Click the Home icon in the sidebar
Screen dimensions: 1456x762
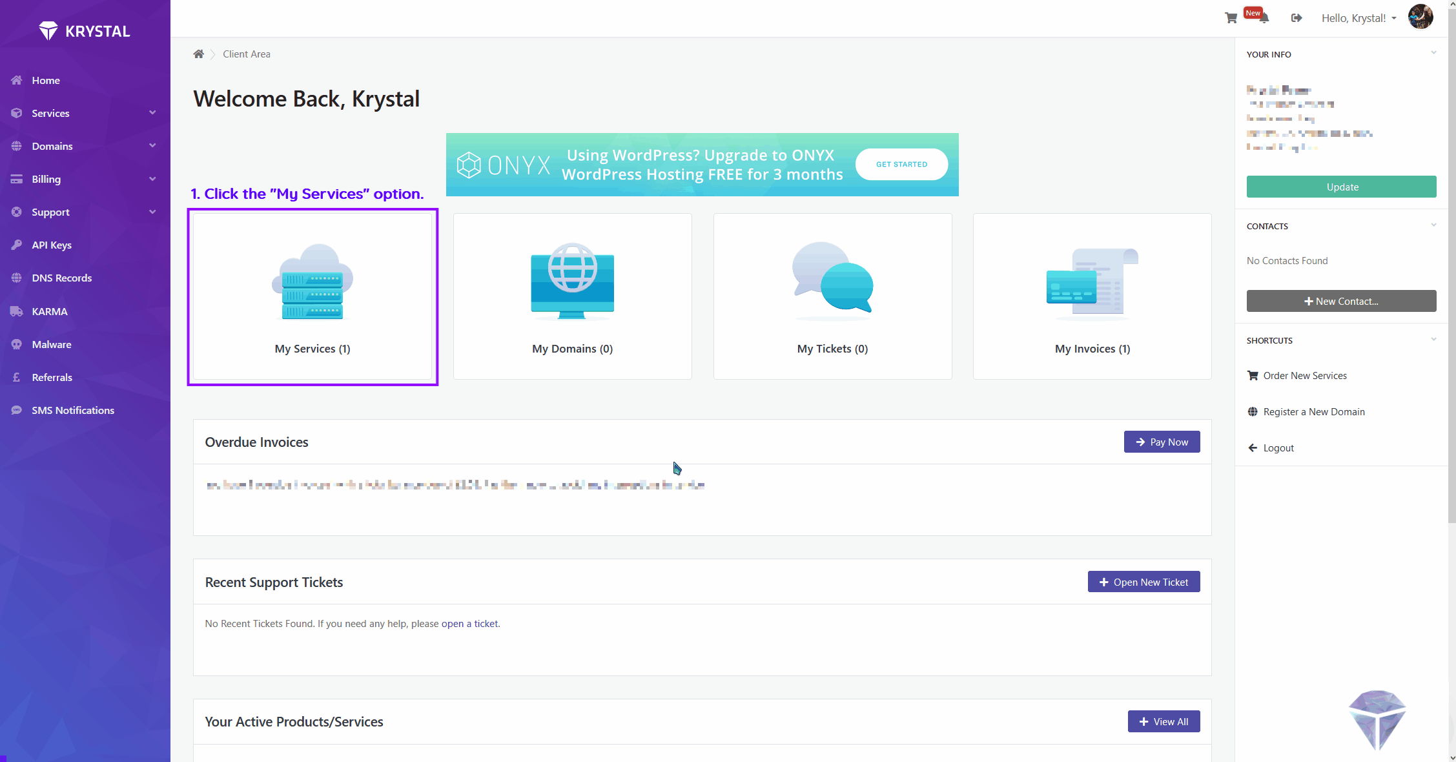[x=17, y=80]
